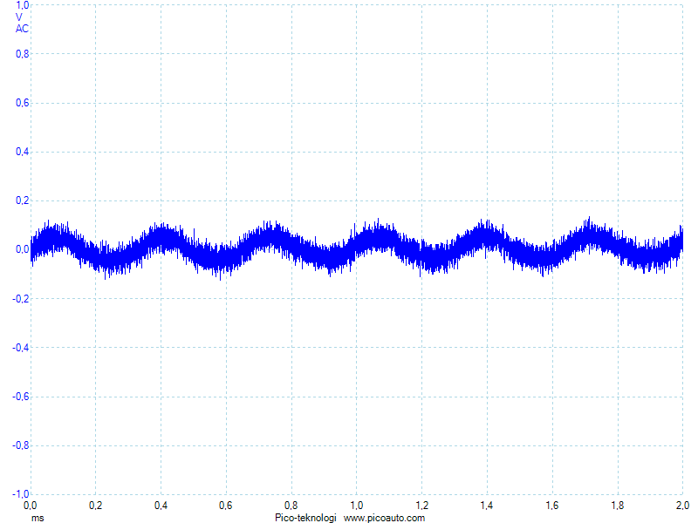Click the 0,4 time axis label
Viewport: 698px width, 523px height.
pos(161,506)
